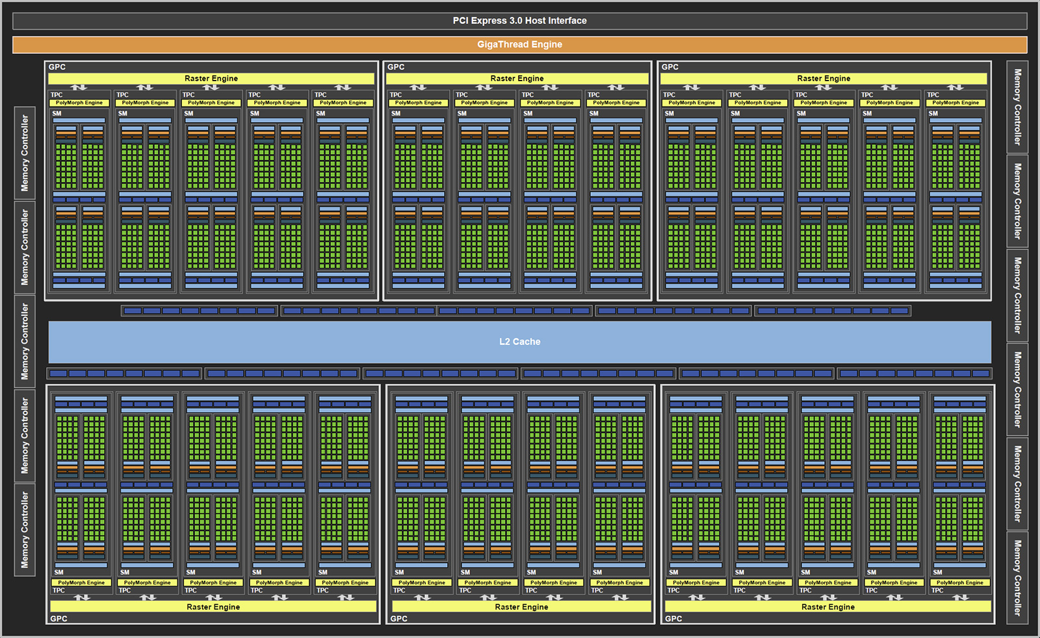The height and width of the screenshot is (638, 1040).
Task: Click Raster Engine bar in bottom-left GPC
Action: 213,607
